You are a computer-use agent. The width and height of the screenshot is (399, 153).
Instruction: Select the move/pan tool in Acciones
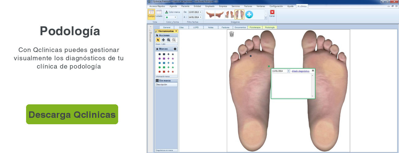click(163, 40)
